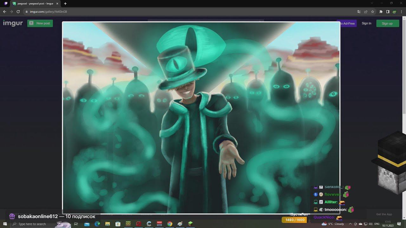The width and height of the screenshot is (406, 228).
Task: Open the Mail app on taskbar
Action: 87,224
